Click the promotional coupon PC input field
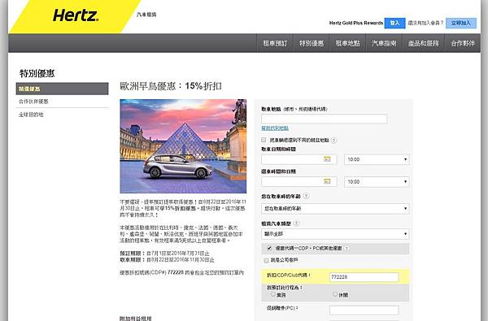Viewport: 488px width, 321px height. tap(364, 310)
